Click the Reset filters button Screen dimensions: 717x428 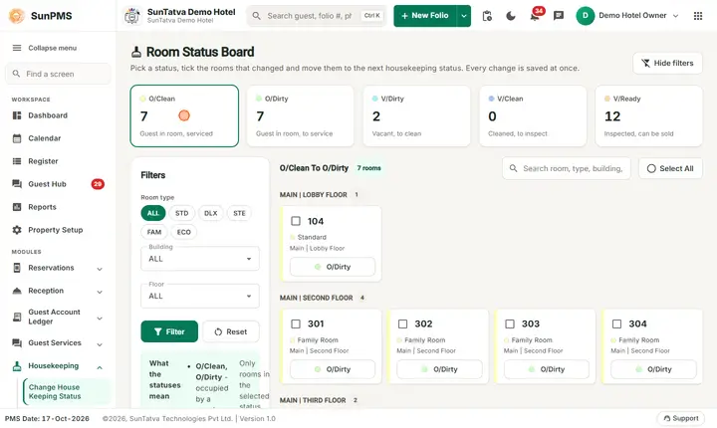pyautogui.click(x=231, y=331)
